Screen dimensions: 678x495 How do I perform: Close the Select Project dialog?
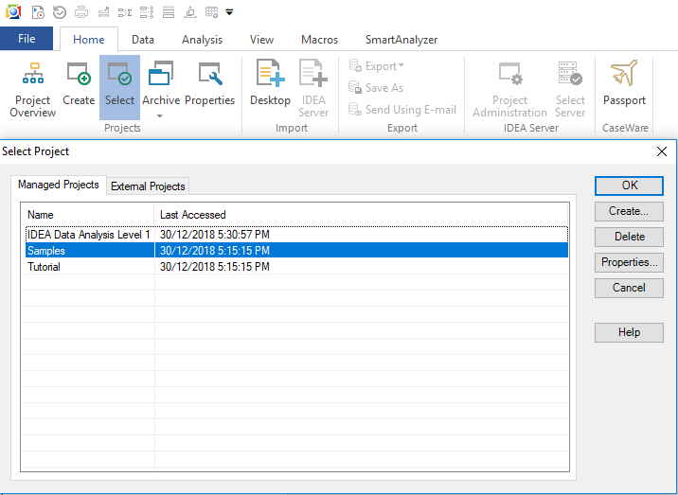pos(662,151)
